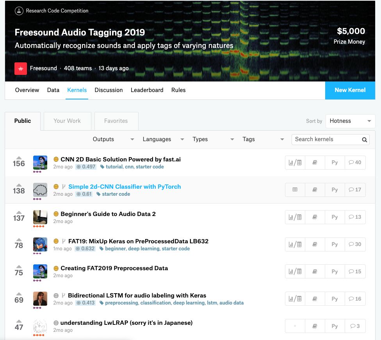Upvote Simple 2d-CNN Classifier with PyTorch kernel
The image size is (381, 340).
[19, 185]
